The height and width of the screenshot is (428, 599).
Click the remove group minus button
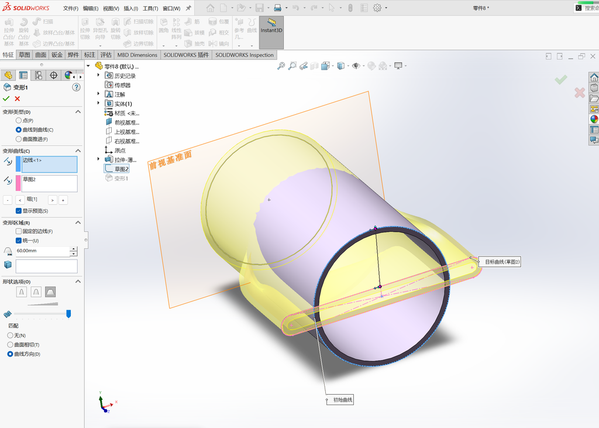point(7,200)
